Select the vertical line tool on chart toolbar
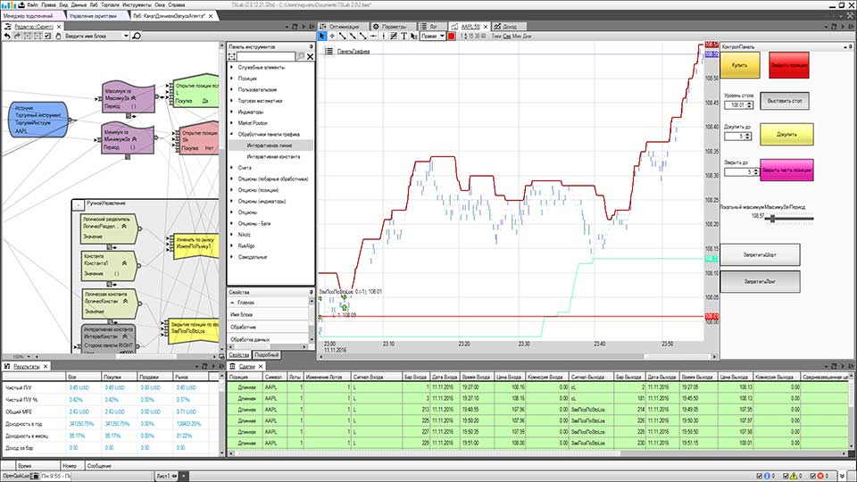857x482 pixels. tap(384, 36)
